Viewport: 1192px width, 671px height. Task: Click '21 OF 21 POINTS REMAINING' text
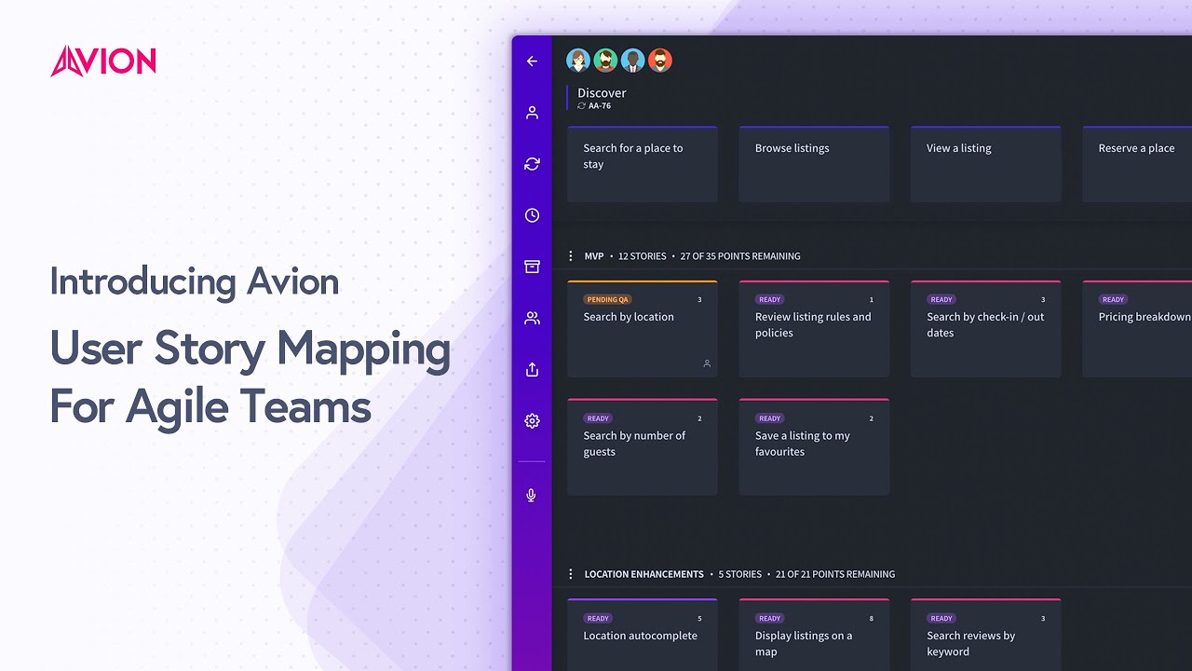[x=835, y=575]
